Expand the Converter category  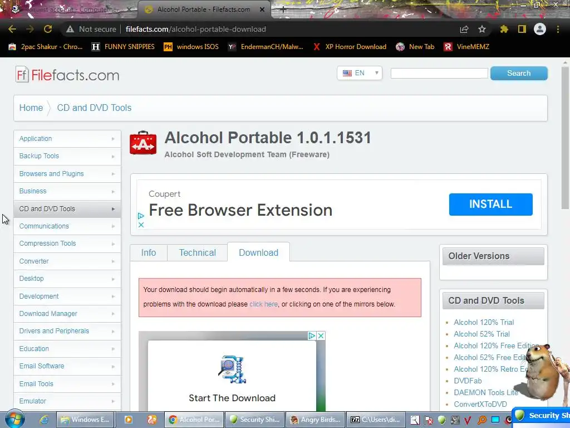(x=67, y=261)
